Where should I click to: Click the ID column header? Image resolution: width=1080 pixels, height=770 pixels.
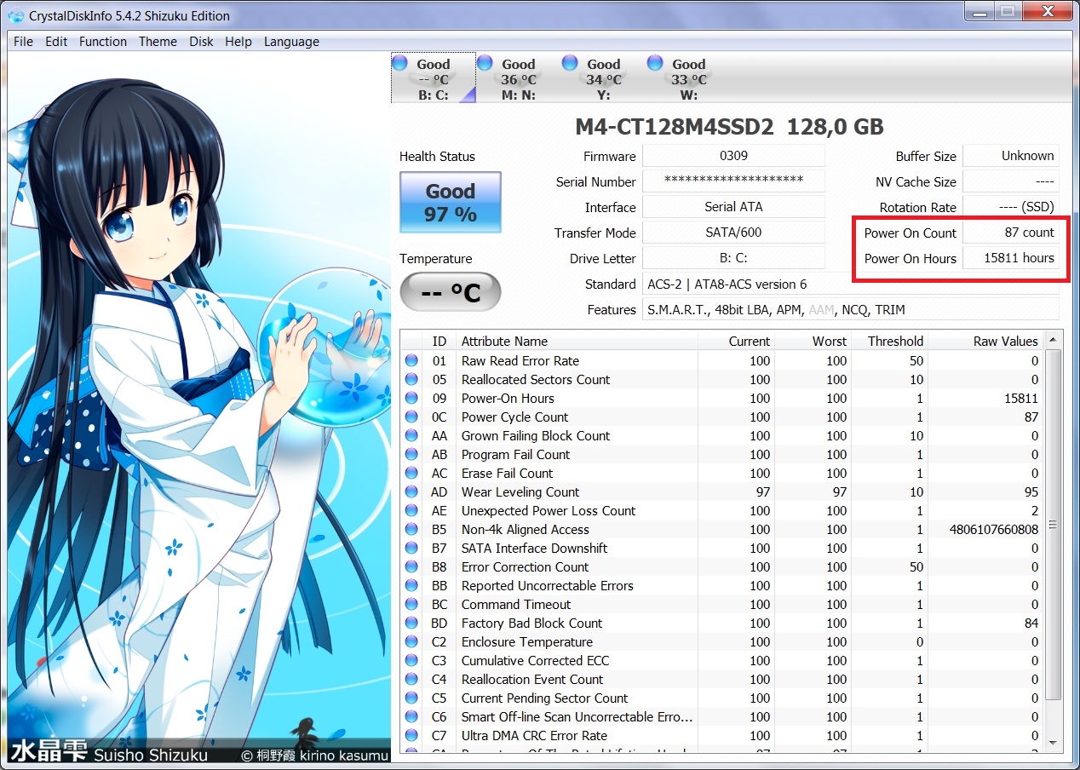point(439,341)
